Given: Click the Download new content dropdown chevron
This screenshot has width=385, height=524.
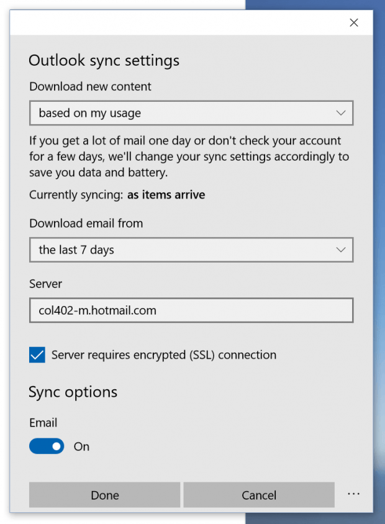Looking at the screenshot, I should pos(341,113).
